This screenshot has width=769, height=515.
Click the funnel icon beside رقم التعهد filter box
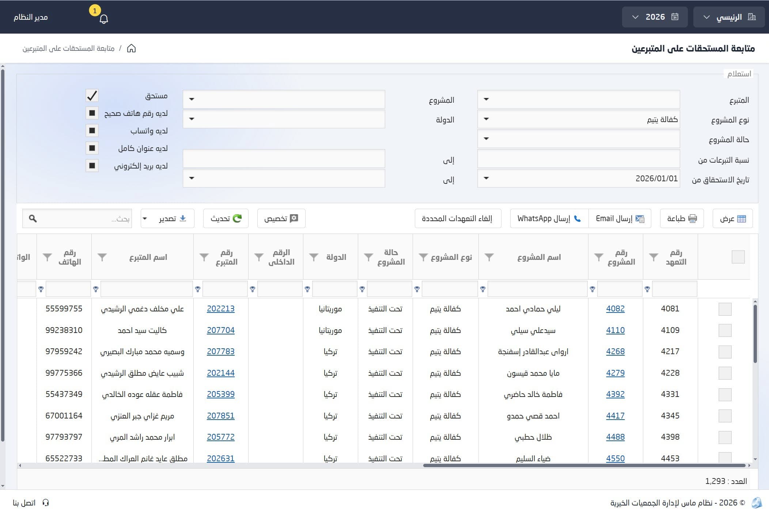(647, 289)
